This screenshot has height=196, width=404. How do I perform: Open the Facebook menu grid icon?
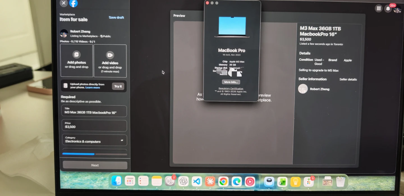[x=379, y=8]
